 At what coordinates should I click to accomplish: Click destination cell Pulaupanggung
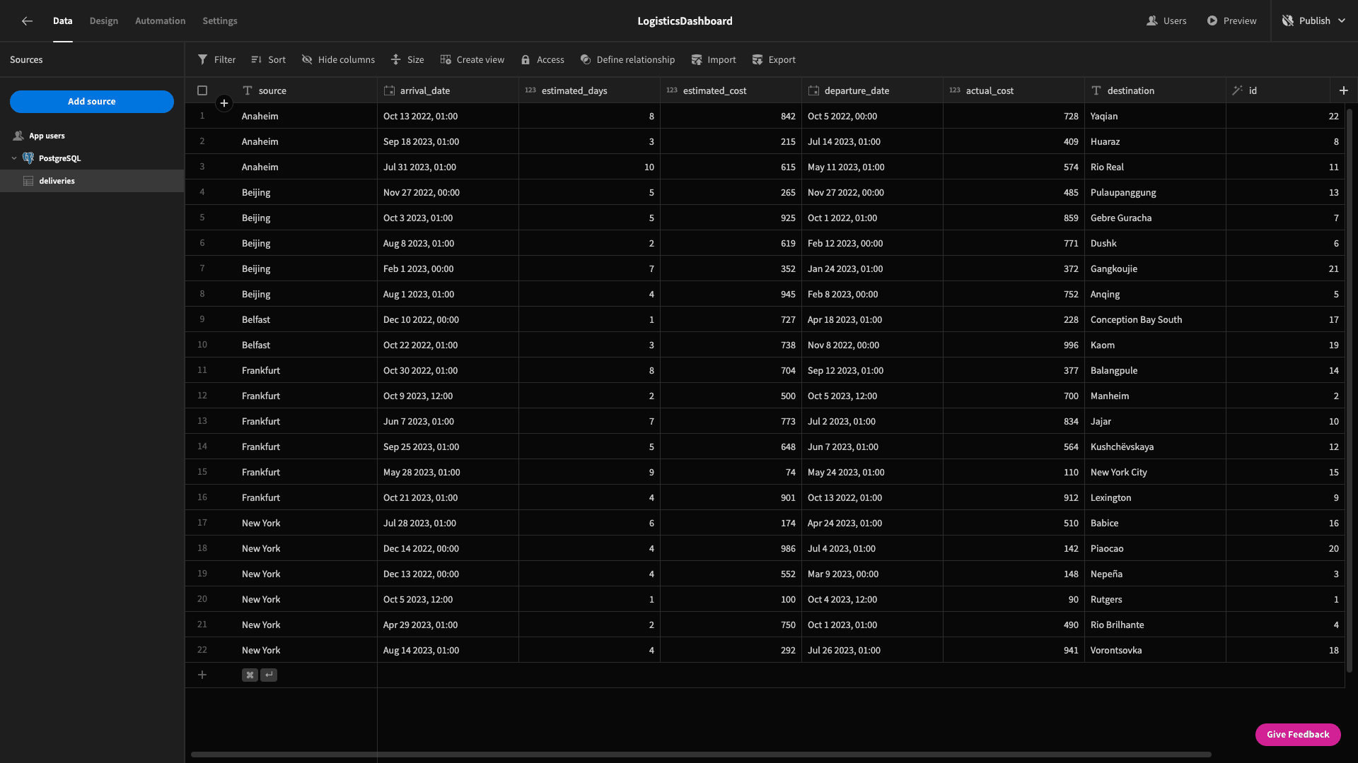[x=1155, y=192]
